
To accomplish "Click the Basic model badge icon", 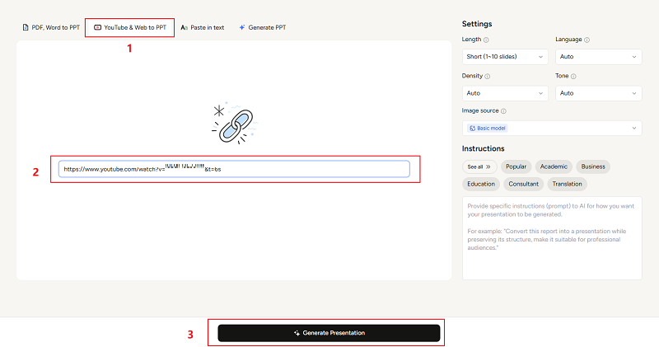I will click(x=472, y=129).
